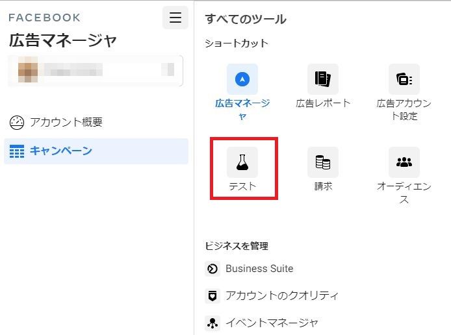This screenshot has height=335, width=451.
Task: Open the ad account selector dropdown
Action: tap(96, 70)
